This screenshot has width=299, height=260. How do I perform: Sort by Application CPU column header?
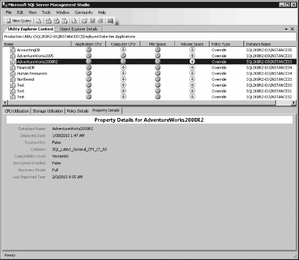point(88,44)
